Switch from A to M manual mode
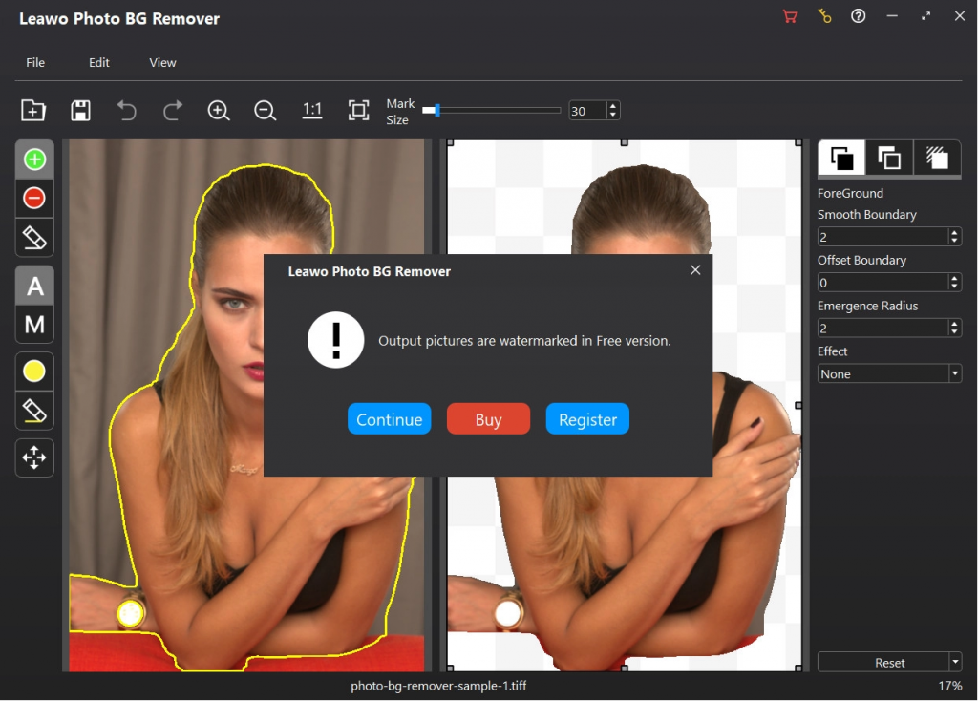The image size is (978, 701). click(x=33, y=325)
